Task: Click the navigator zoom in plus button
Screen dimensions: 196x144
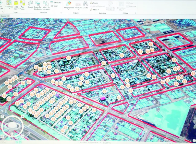Action: point(22,117)
